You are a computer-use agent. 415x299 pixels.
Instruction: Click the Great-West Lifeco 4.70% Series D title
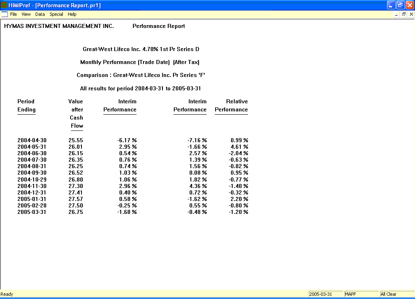pos(141,49)
